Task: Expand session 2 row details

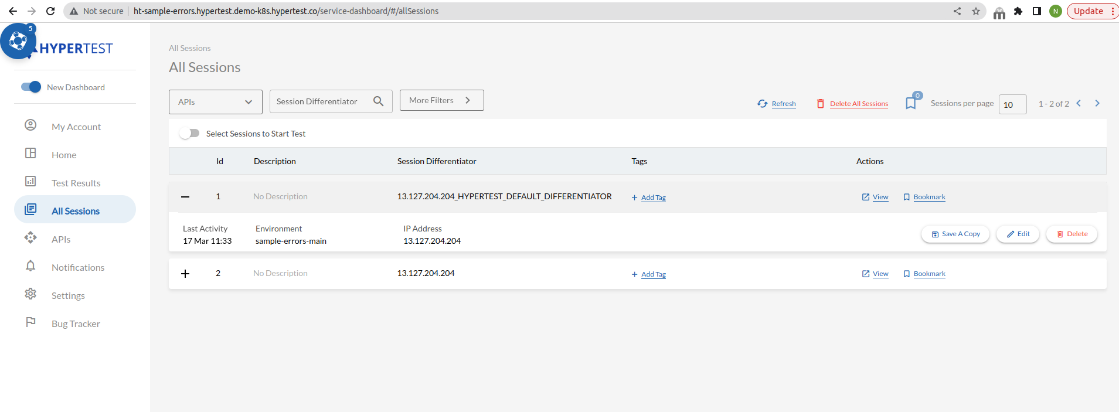Action: point(185,274)
